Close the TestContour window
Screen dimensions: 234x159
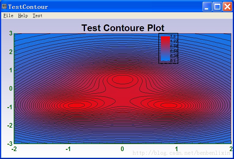click(227, 7)
